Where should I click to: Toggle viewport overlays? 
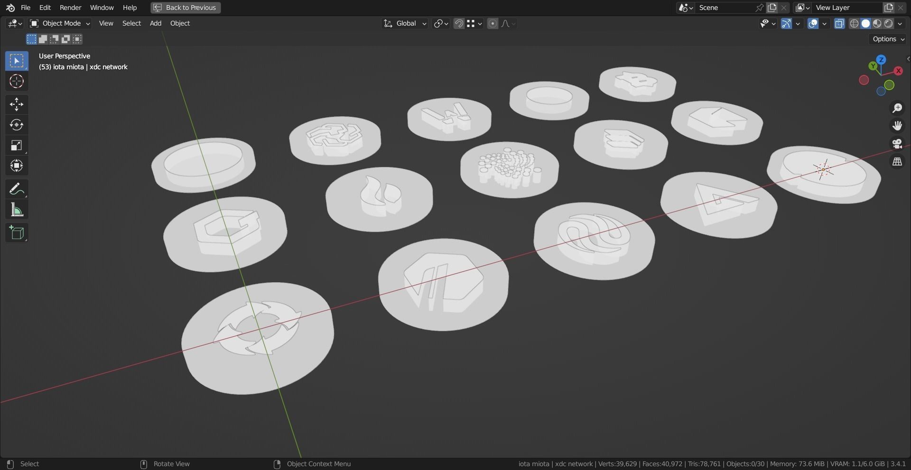(813, 23)
